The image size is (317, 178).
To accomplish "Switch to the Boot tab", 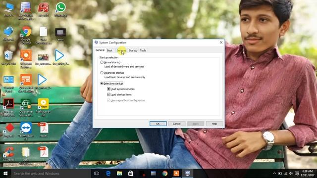I will click(109, 50).
